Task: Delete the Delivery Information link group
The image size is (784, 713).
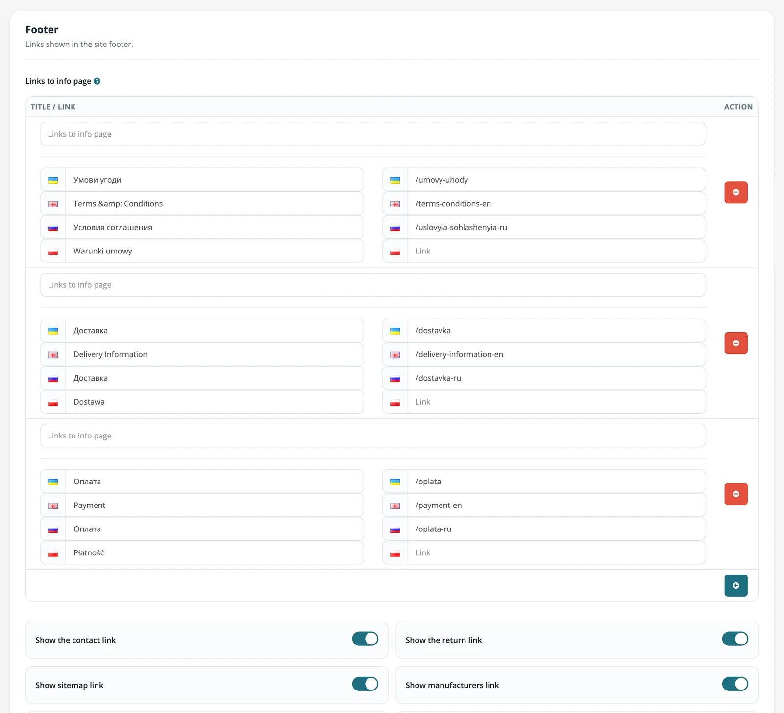Action: tap(736, 343)
